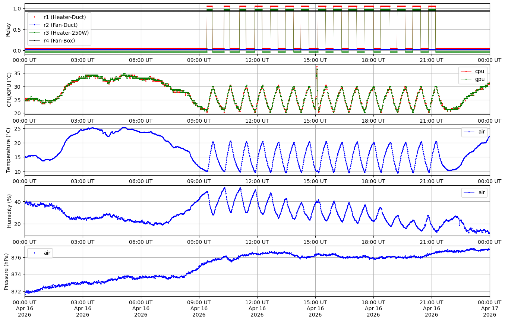Select the r3 (Heater-250W) legend entry
Screen dimensions: 505x321
66,32
